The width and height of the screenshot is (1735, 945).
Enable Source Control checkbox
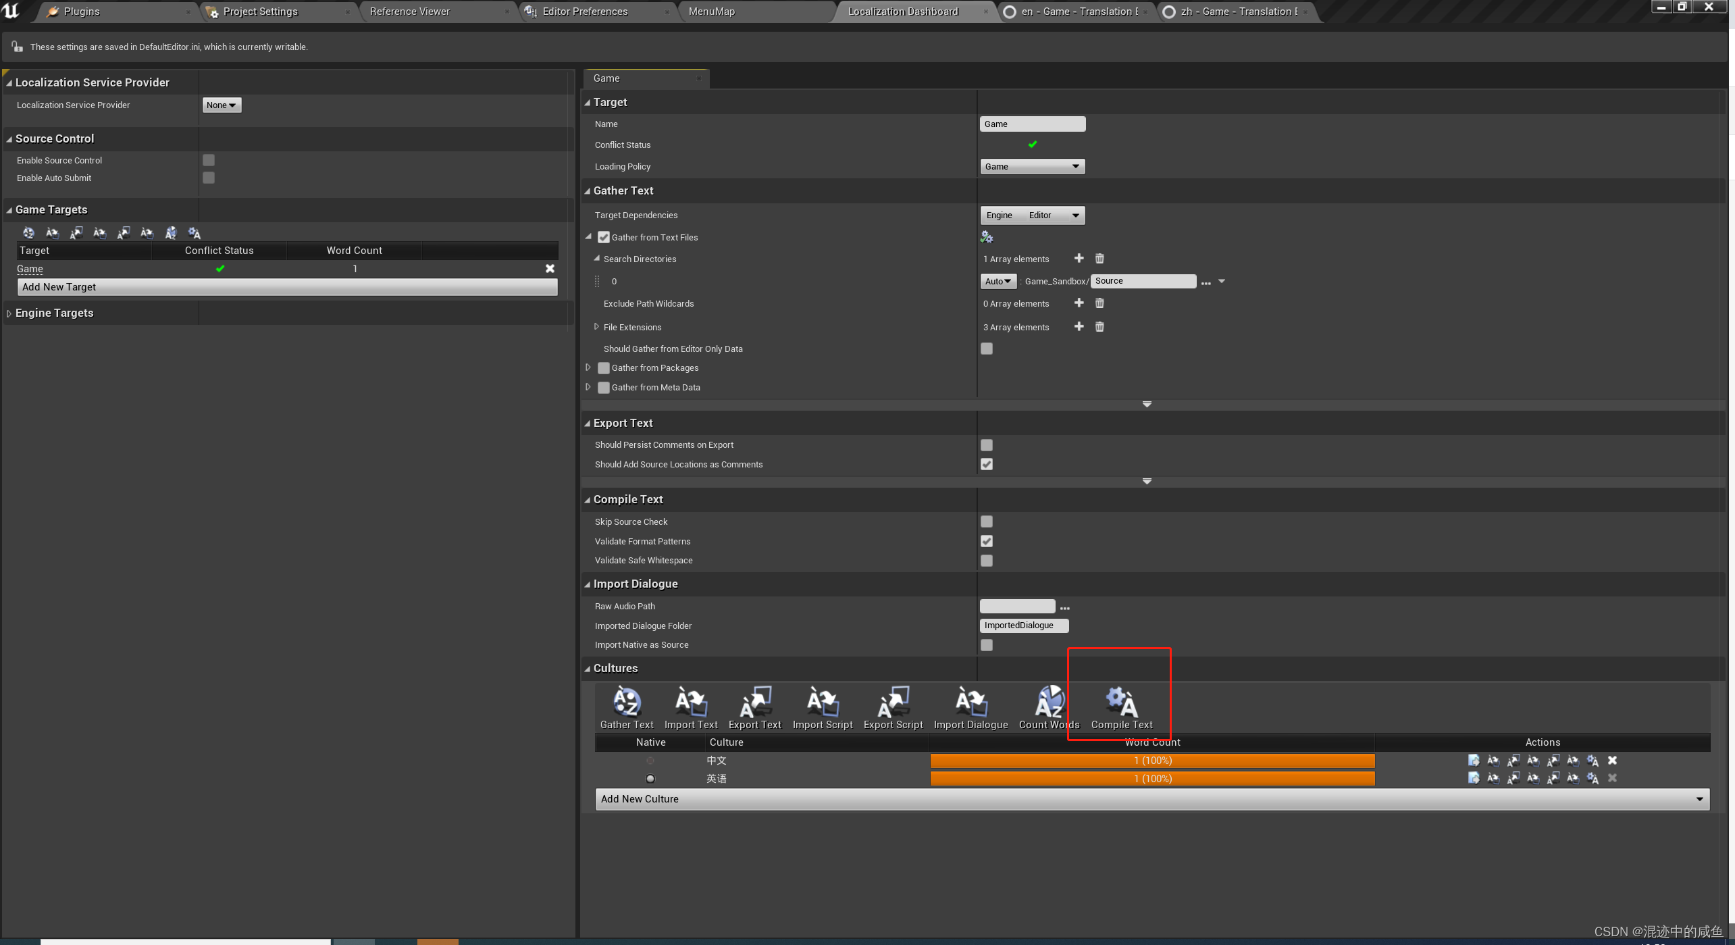pyautogui.click(x=209, y=160)
